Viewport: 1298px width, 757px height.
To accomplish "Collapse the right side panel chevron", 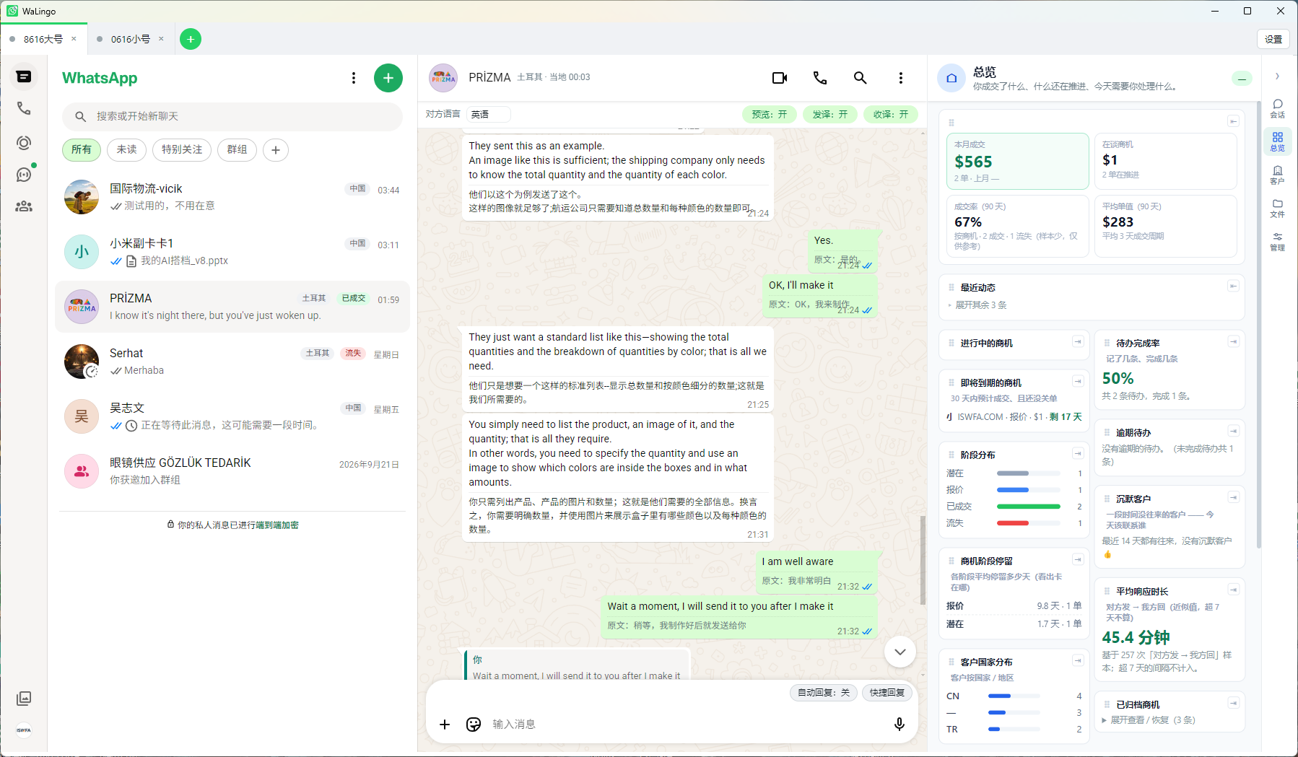I will [1277, 76].
